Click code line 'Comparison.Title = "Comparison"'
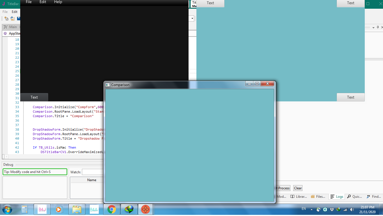 tap(63, 116)
